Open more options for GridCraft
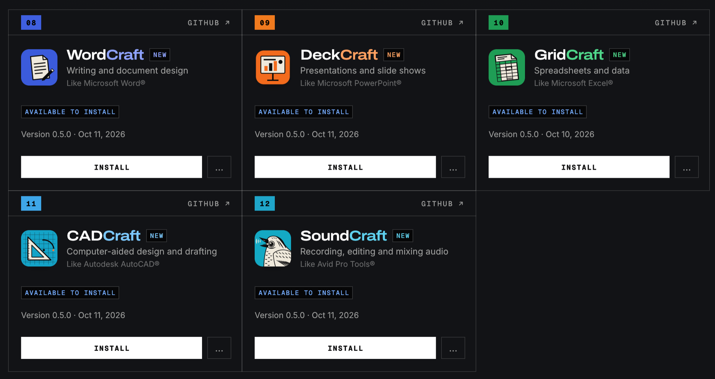The height and width of the screenshot is (379, 715). pyautogui.click(x=687, y=167)
